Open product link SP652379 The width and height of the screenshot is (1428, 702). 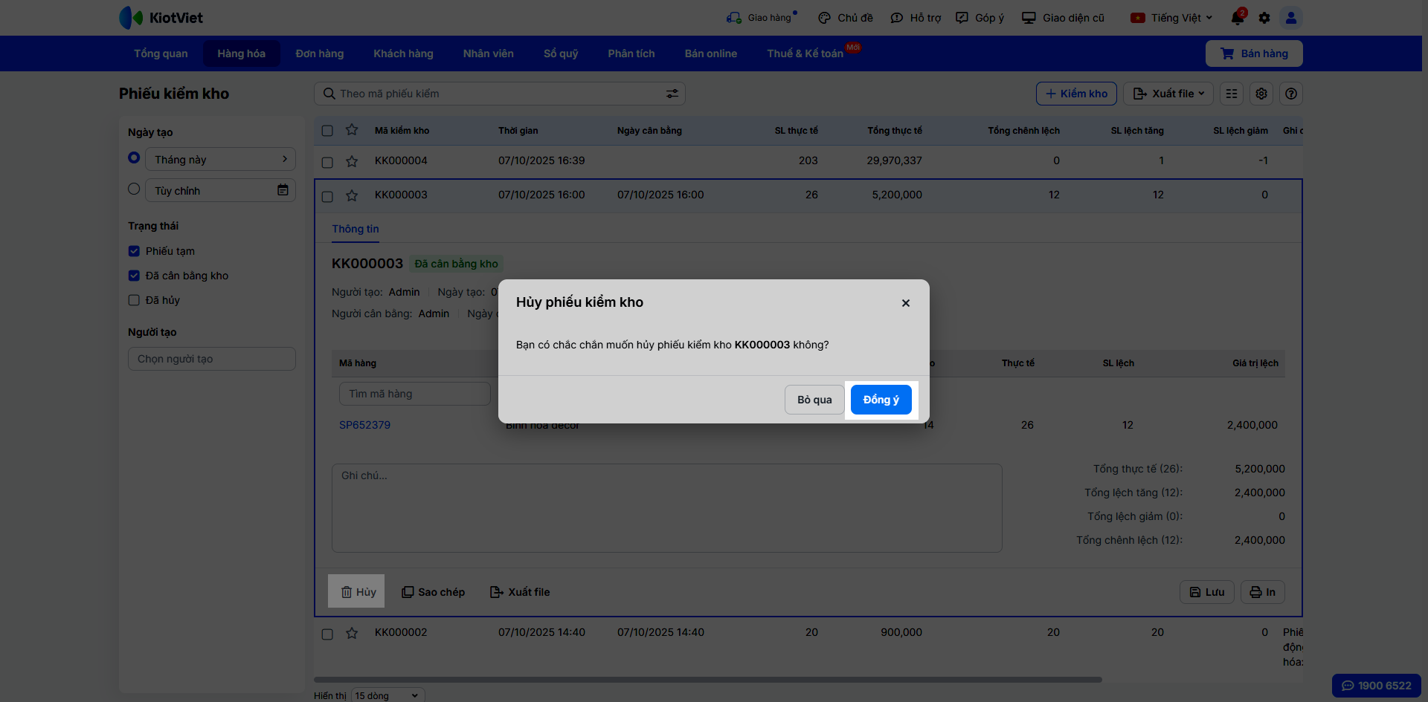tap(364, 425)
